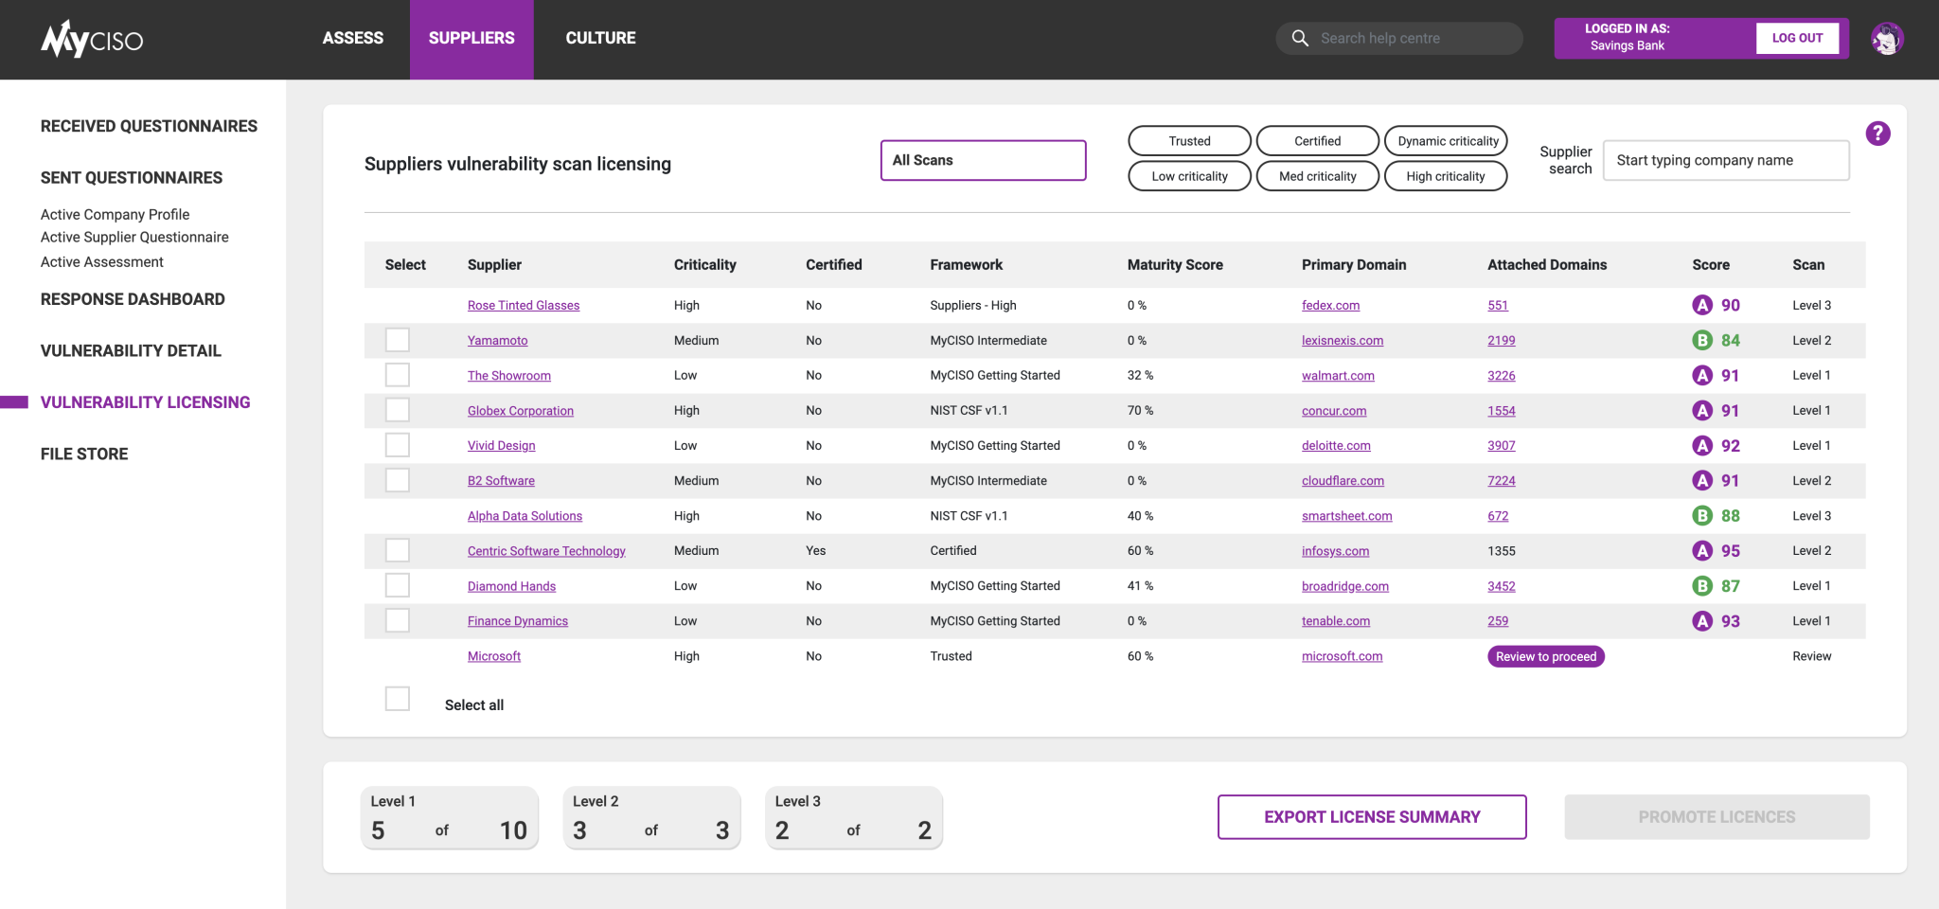The height and width of the screenshot is (909, 1939).
Task: Open the Rose Tinted Glasses supplier link
Action: (524, 305)
